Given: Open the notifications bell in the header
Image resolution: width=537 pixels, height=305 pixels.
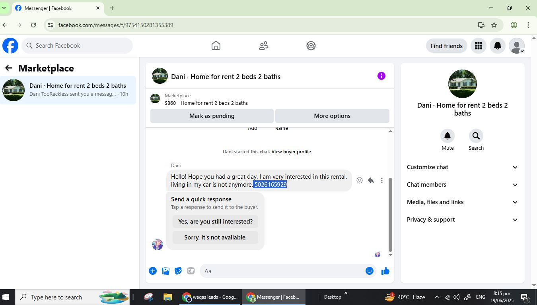Looking at the screenshot, I should pyautogui.click(x=498, y=46).
